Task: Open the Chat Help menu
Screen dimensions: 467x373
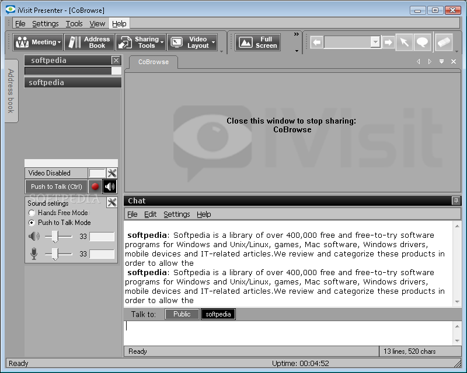Action: pyautogui.click(x=204, y=214)
